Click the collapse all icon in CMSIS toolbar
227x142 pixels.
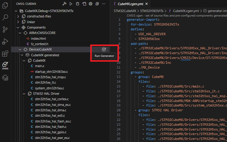97,4
